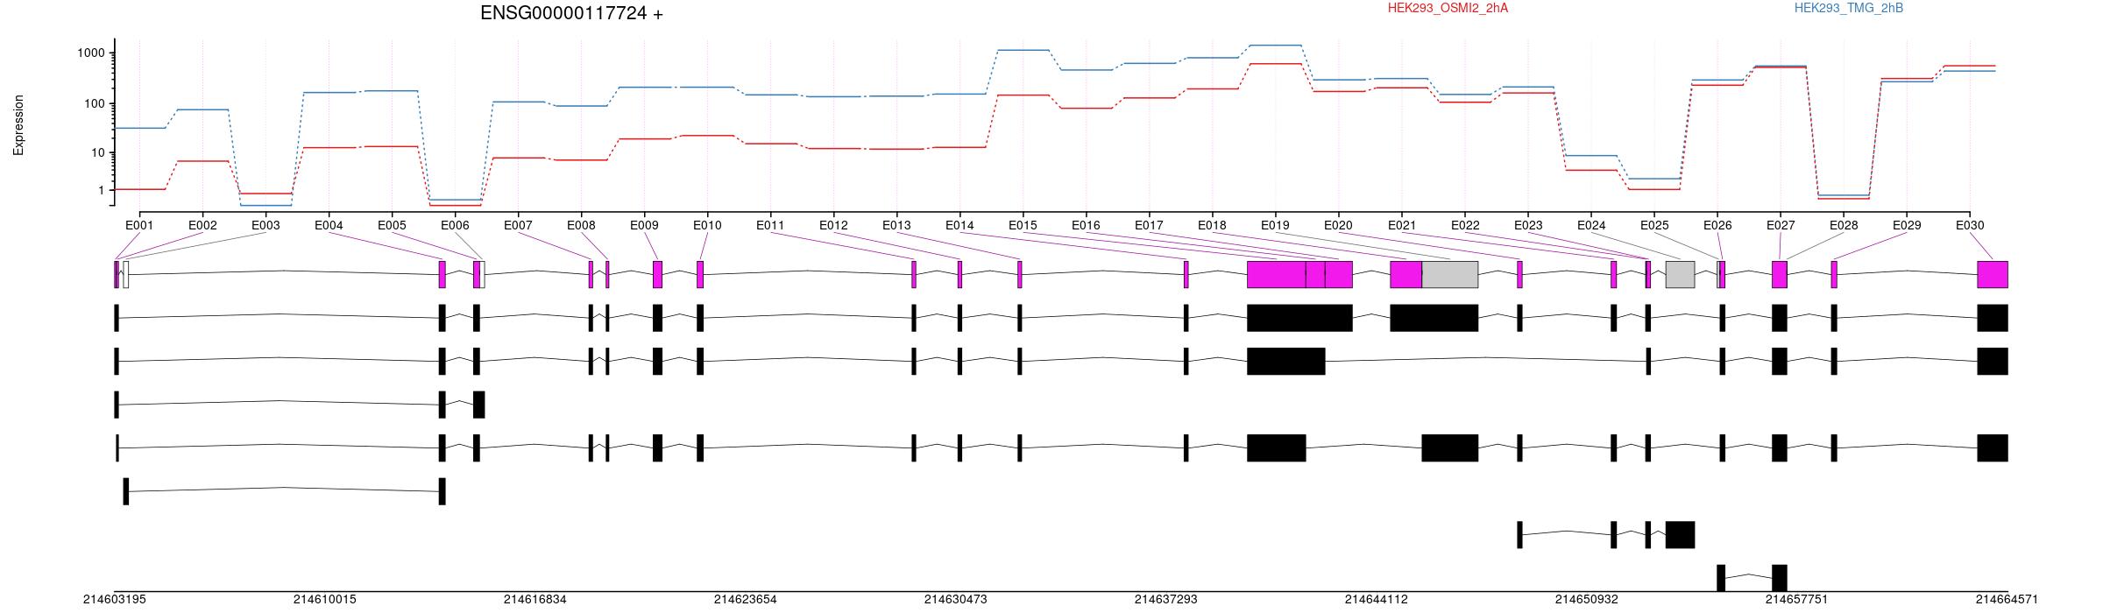Click genomic coordinate 214657751
Screen dimensions: 2103x613
(1797, 600)
